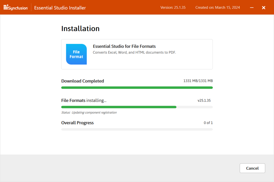Click the 0 of 1 progress counter
Viewport: 274px width, 182px height.
(x=208, y=123)
